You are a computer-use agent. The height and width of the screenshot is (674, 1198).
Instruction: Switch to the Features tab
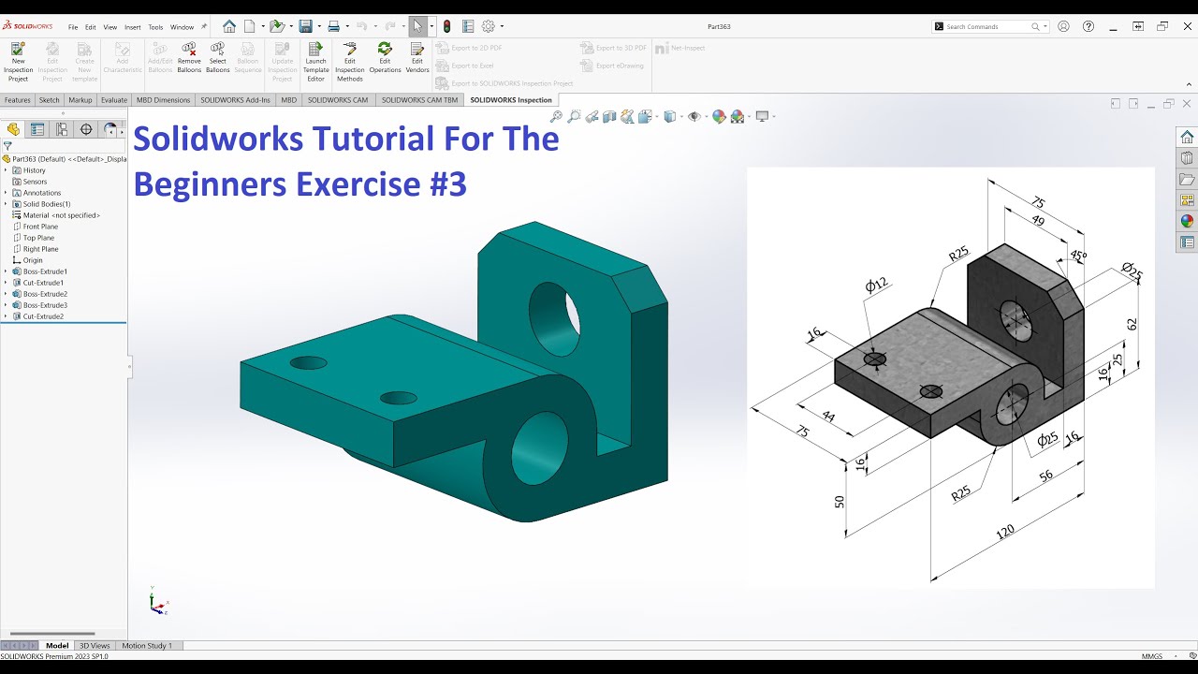coord(18,100)
